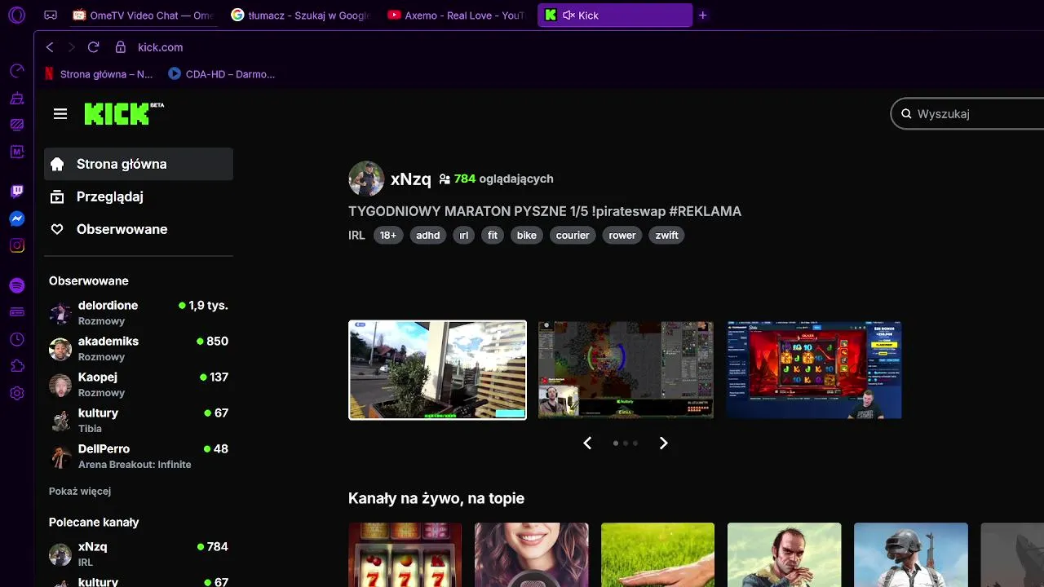Open Obserwowane heart menu item
Viewport: 1044px width, 587px height.
139,229
